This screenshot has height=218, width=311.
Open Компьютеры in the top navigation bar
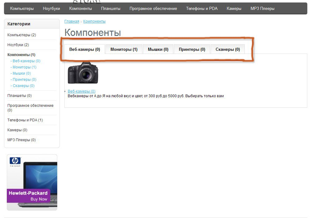click(x=22, y=9)
